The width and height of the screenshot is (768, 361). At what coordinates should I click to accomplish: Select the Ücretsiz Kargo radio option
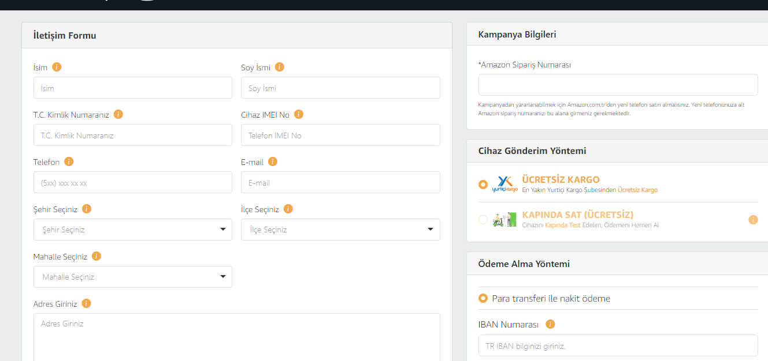click(x=483, y=185)
